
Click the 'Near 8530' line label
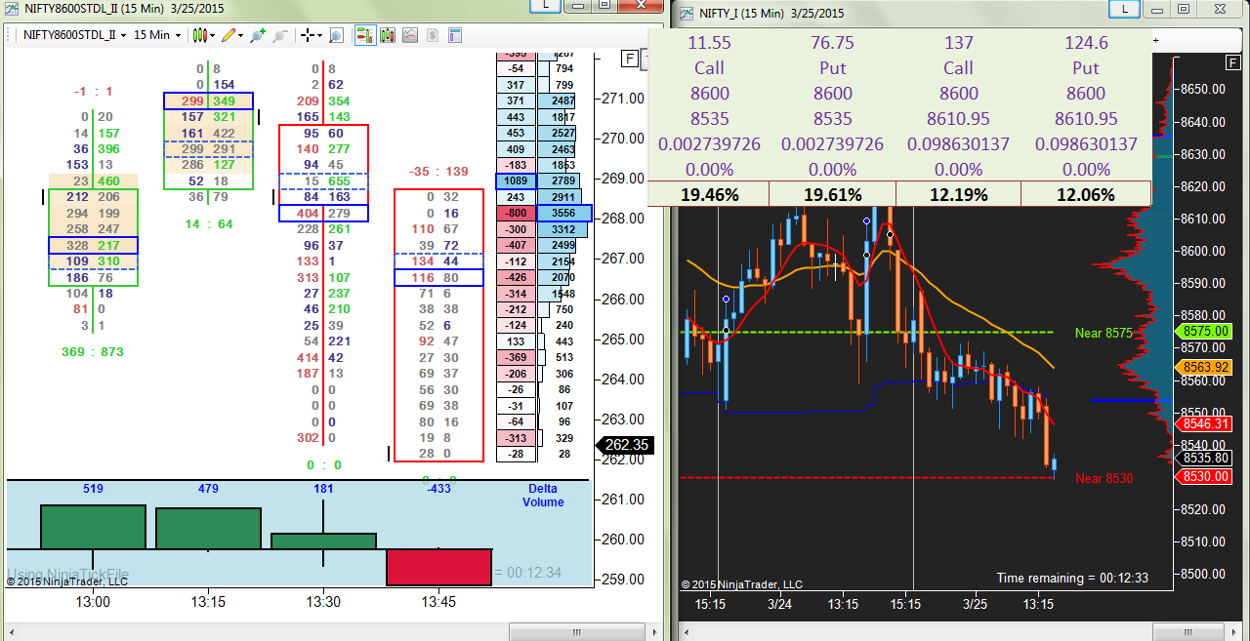pos(1104,479)
